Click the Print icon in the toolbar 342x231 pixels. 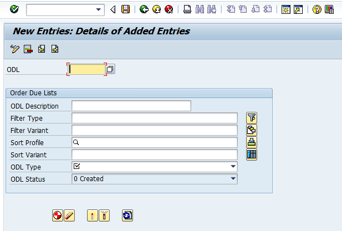[x=187, y=9]
